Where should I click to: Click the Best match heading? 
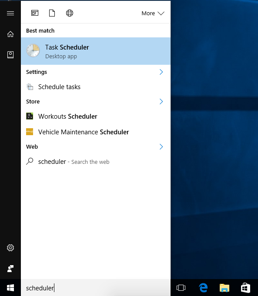40,30
